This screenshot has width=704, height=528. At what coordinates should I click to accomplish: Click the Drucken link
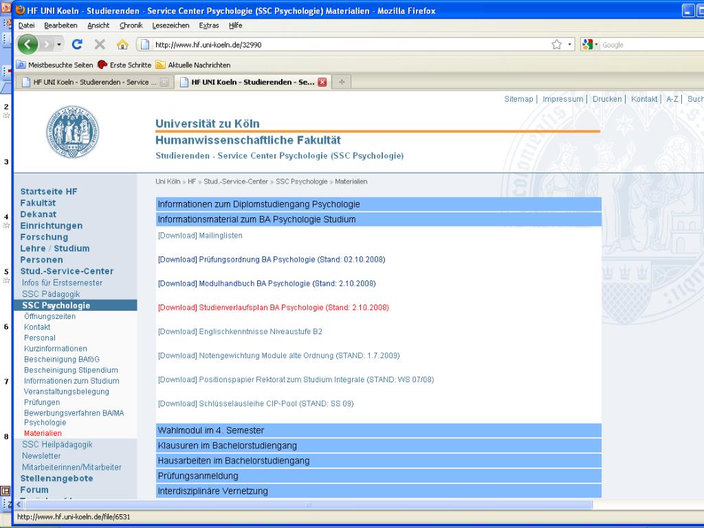(607, 99)
